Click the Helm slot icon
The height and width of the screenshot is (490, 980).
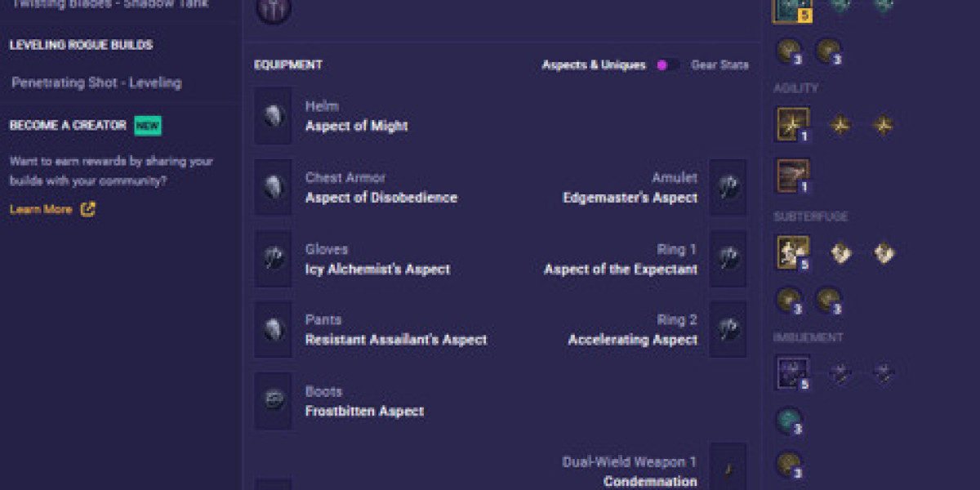coord(273,116)
